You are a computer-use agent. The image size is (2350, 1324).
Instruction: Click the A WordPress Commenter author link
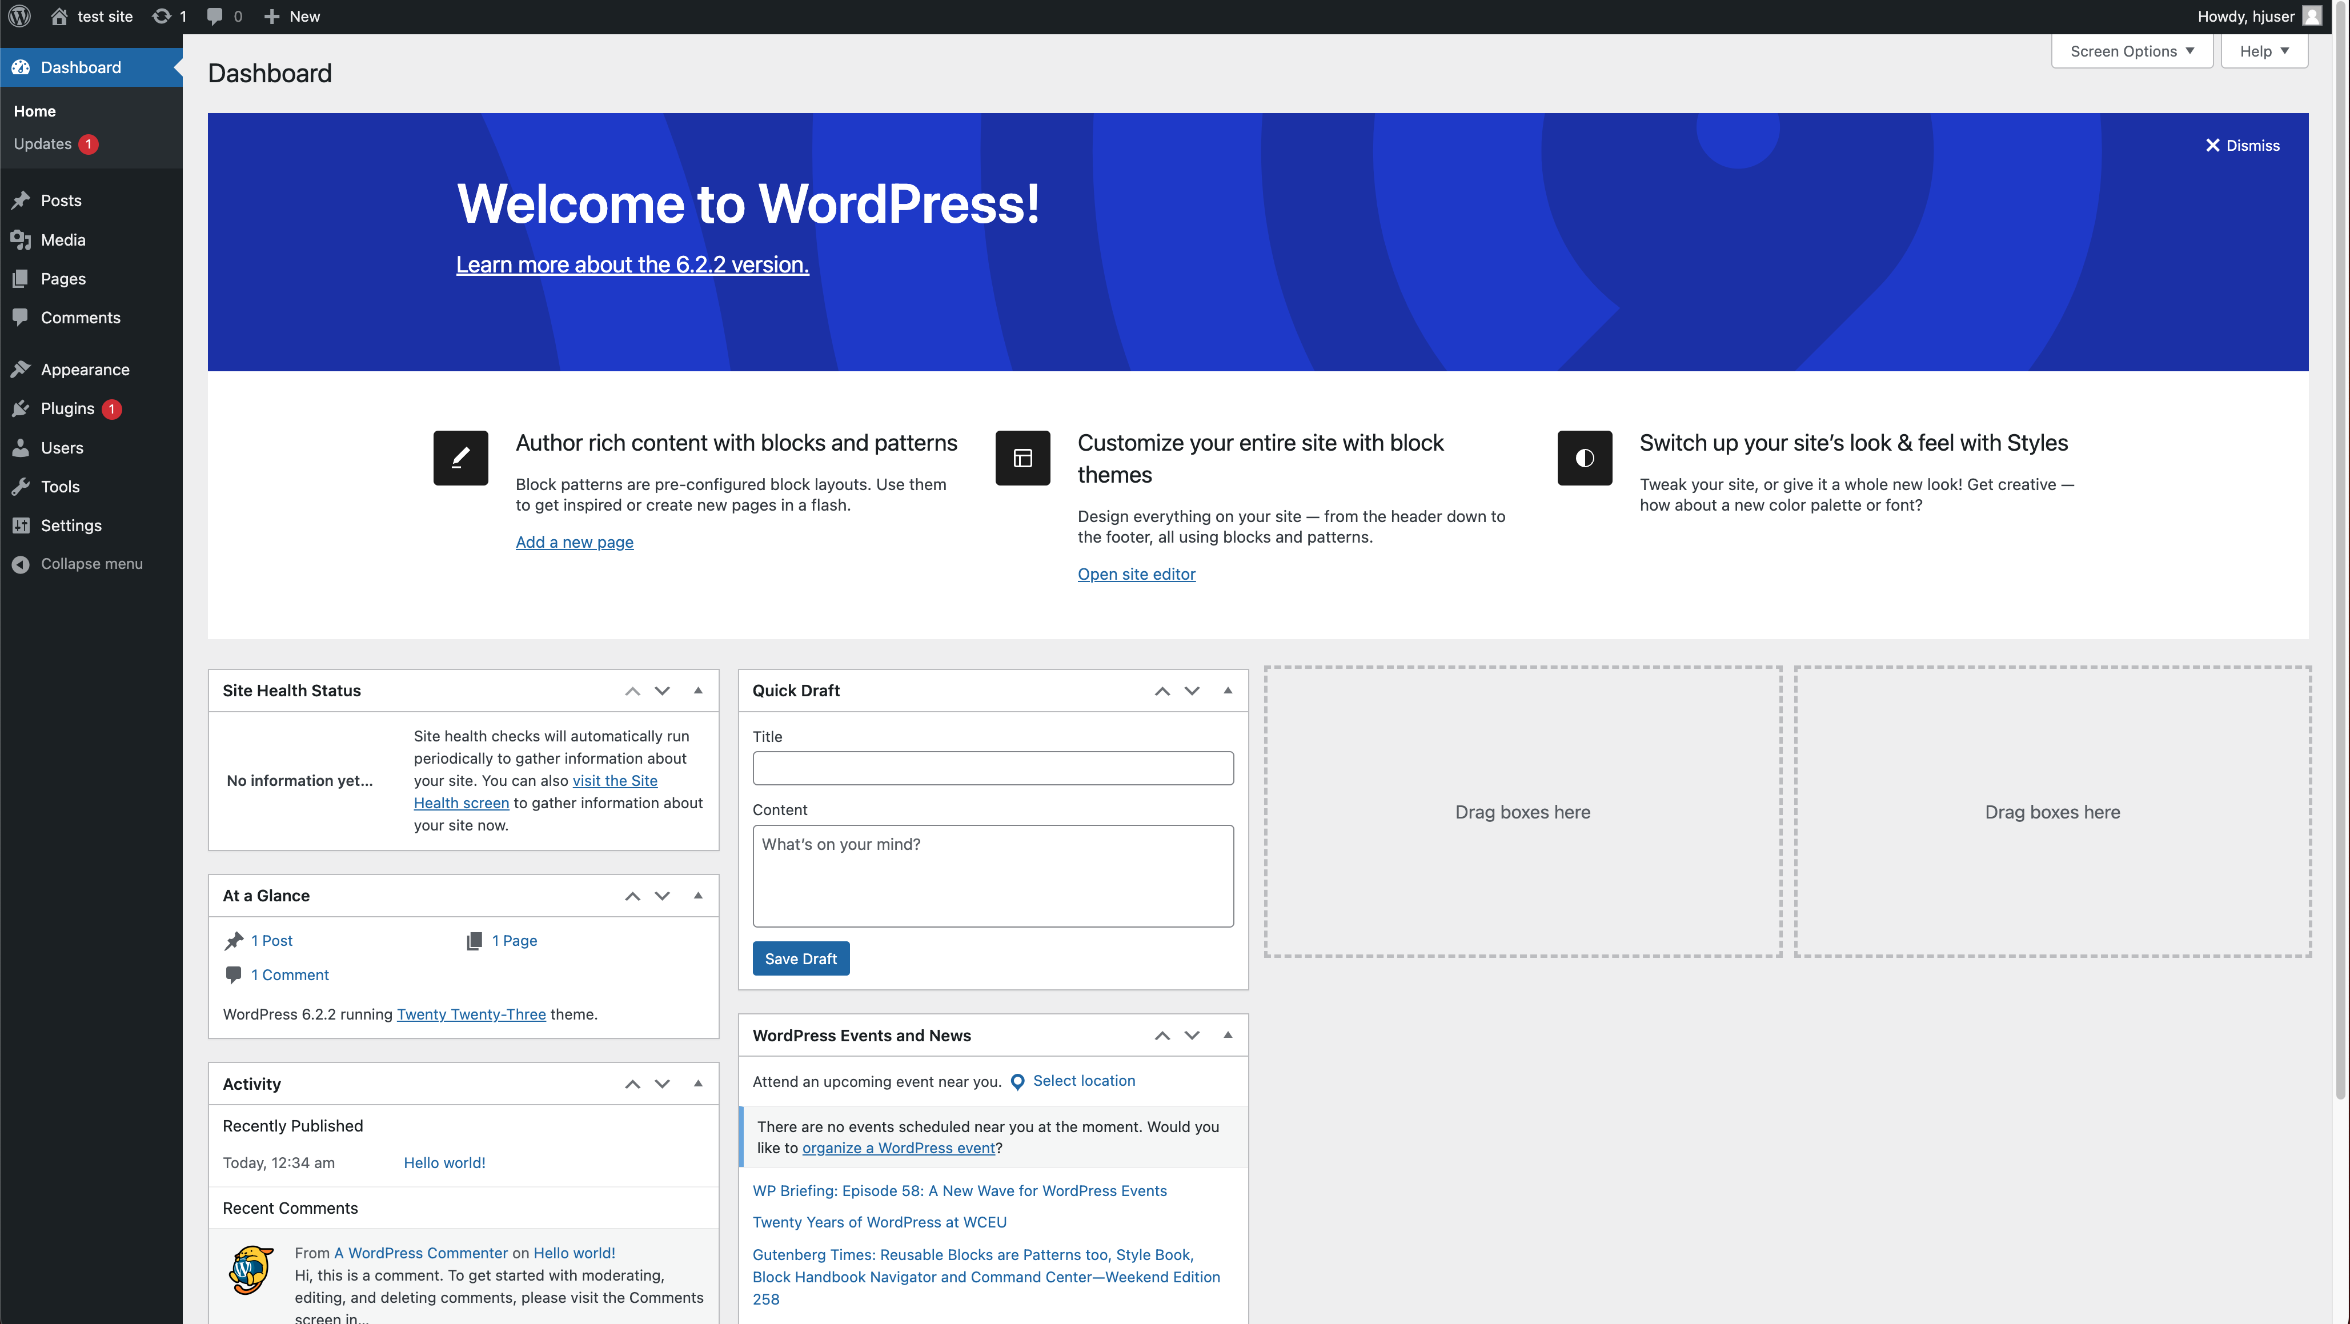tap(420, 1254)
